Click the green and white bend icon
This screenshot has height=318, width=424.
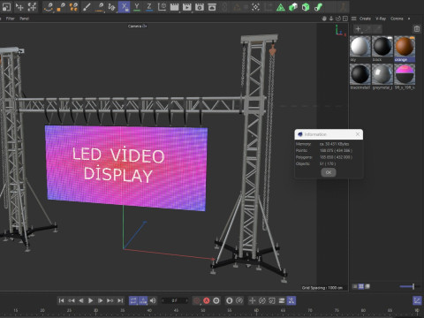click(x=318, y=7)
